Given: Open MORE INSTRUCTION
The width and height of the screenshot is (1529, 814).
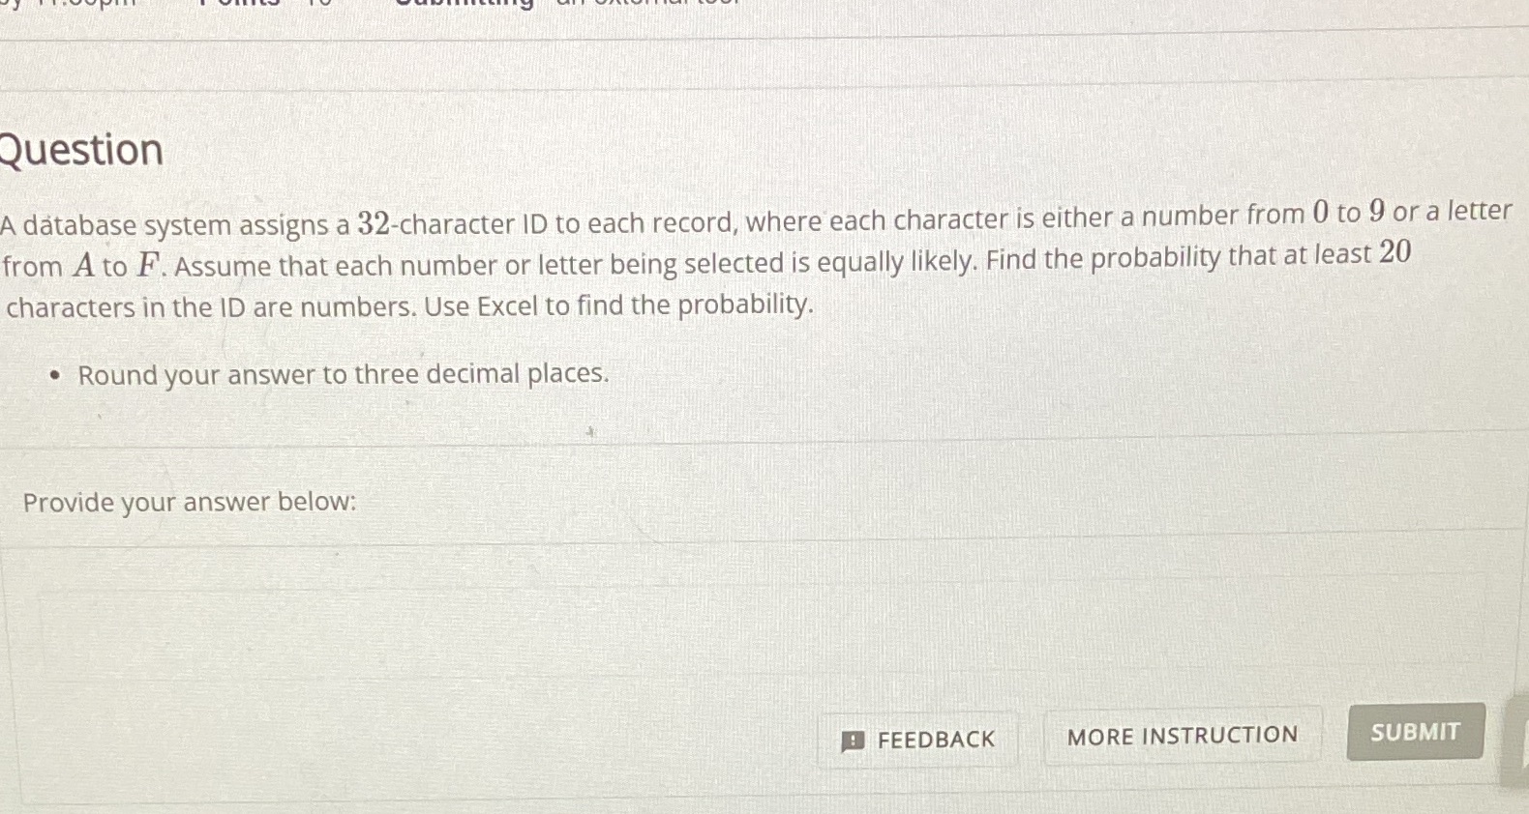Looking at the screenshot, I should pyautogui.click(x=1182, y=736).
